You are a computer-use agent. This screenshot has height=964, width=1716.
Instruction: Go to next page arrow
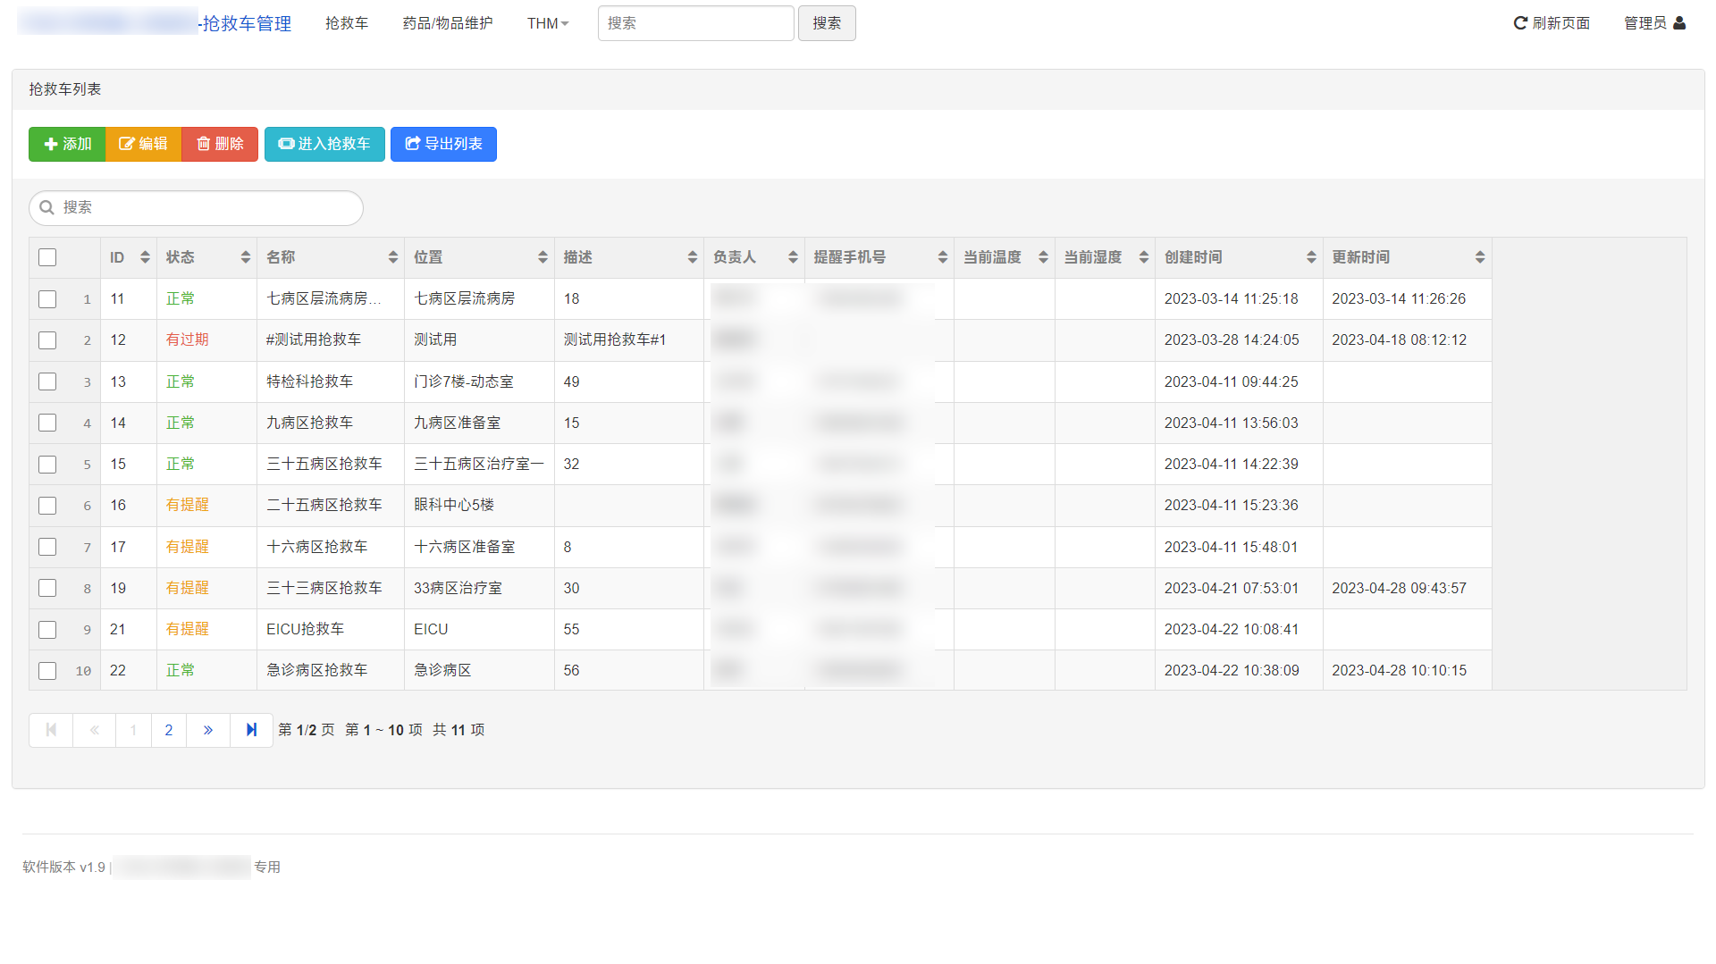click(x=208, y=730)
